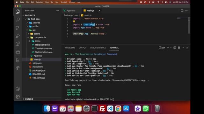The width and height of the screenshot is (204, 114).
Task: Split the editor to the right
Action: 182,10
